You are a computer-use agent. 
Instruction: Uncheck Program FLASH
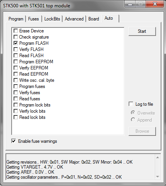pyautogui.click(x=16, y=43)
